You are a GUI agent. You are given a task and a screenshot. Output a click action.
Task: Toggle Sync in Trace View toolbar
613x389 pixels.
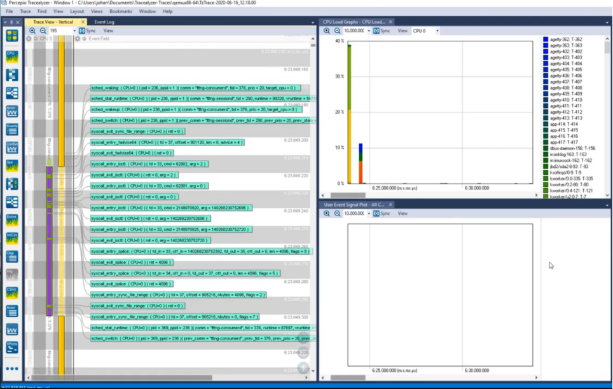87,31
